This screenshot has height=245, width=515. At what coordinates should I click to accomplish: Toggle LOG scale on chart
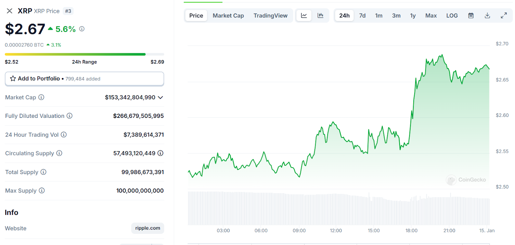pyautogui.click(x=452, y=15)
